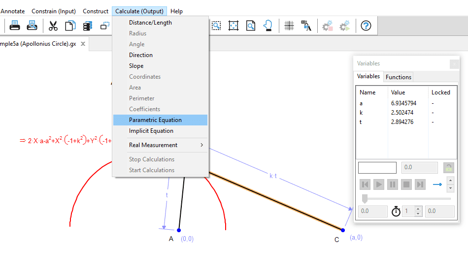The height and width of the screenshot is (273, 468).
Task: Click the gear with green play icon
Action: [344, 26]
